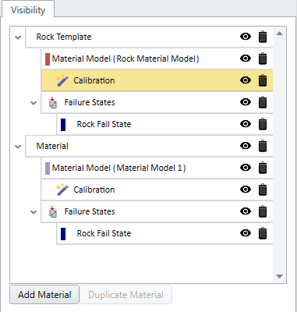297x312 pixels.
Task: Toggle visibility of highlighted Calibration row
Action: [x=246, y=80]
